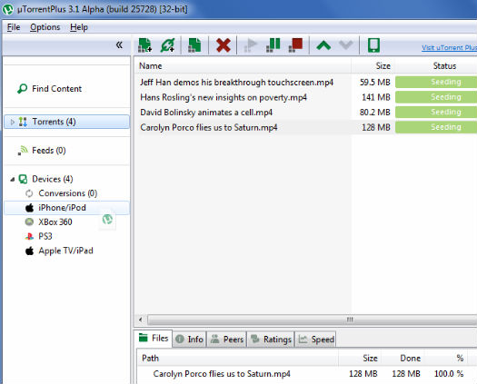Click the Start torrent play icon
The width and height of the screenshot is (477, 384).
point(251,45)
